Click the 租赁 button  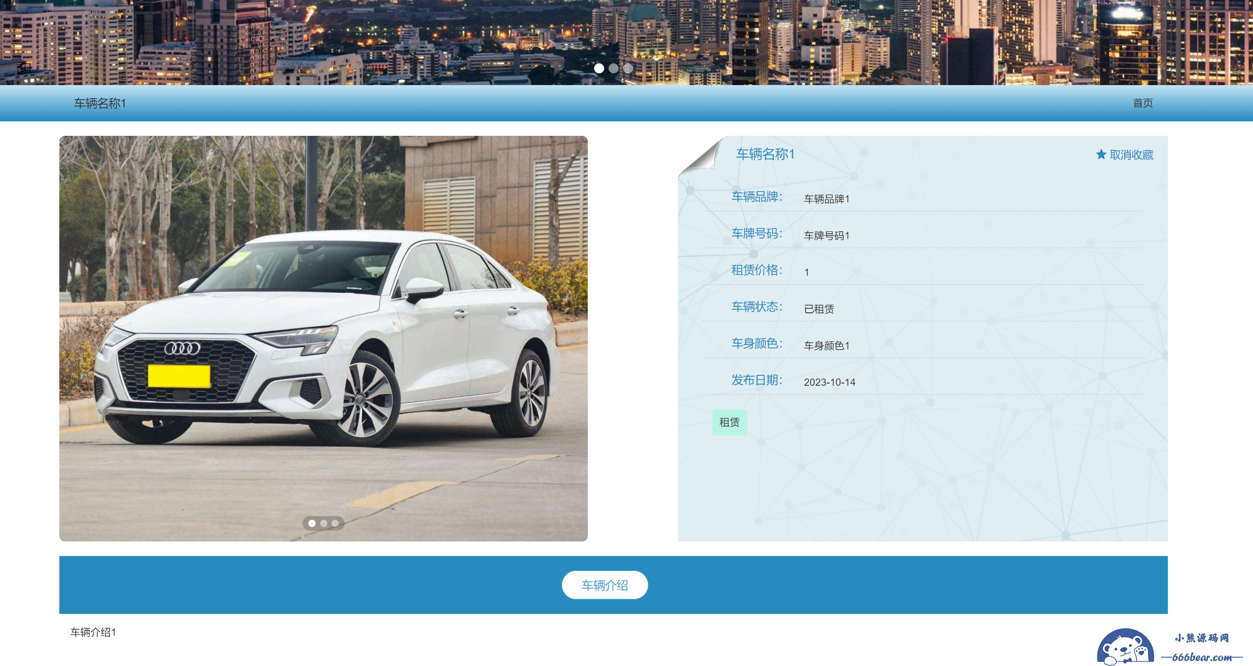(729, 422)
